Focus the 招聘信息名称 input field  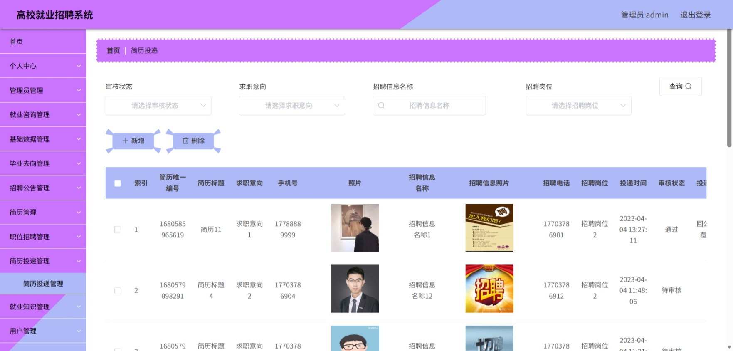click(429, 106)
